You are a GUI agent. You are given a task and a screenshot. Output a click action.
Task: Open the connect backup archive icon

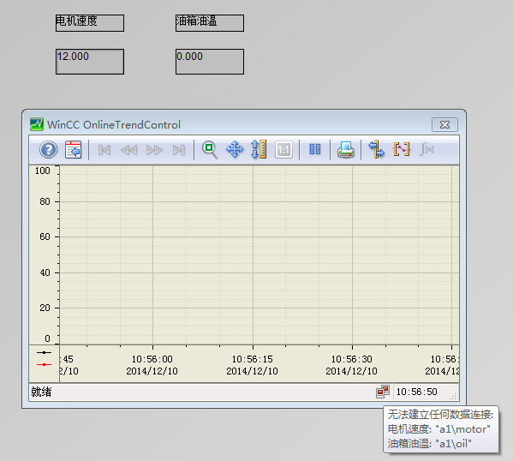click(x=376, y=149)
